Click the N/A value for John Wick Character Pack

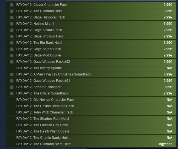point(169,112)
